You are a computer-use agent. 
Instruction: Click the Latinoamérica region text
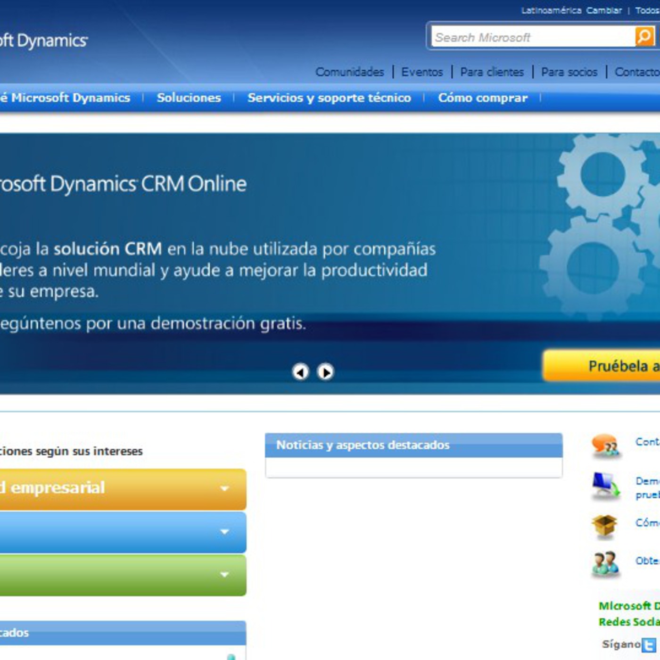point(551,10)
